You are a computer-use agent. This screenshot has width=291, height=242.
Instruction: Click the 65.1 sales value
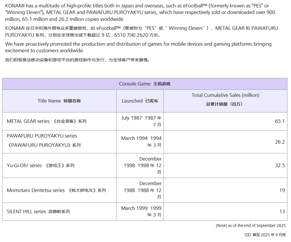tap(280, 121)
